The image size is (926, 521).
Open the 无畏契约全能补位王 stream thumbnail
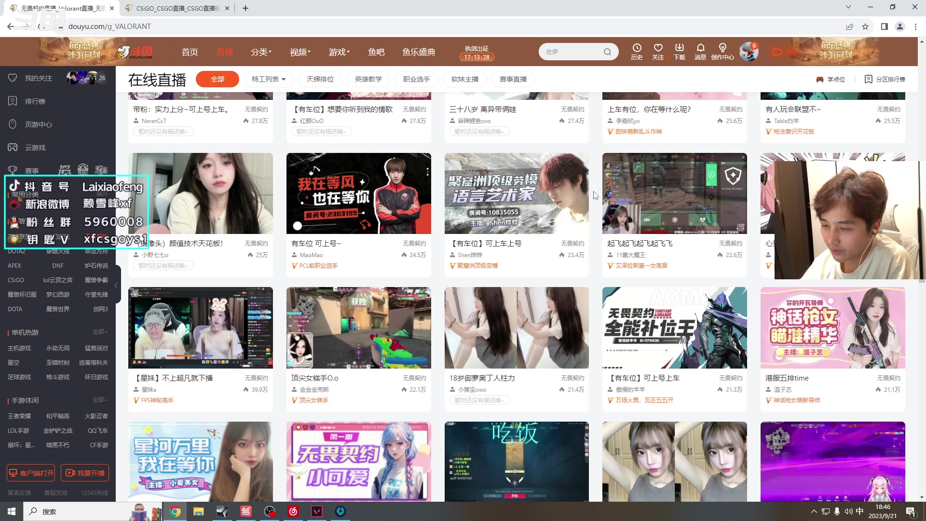(675, 328)
